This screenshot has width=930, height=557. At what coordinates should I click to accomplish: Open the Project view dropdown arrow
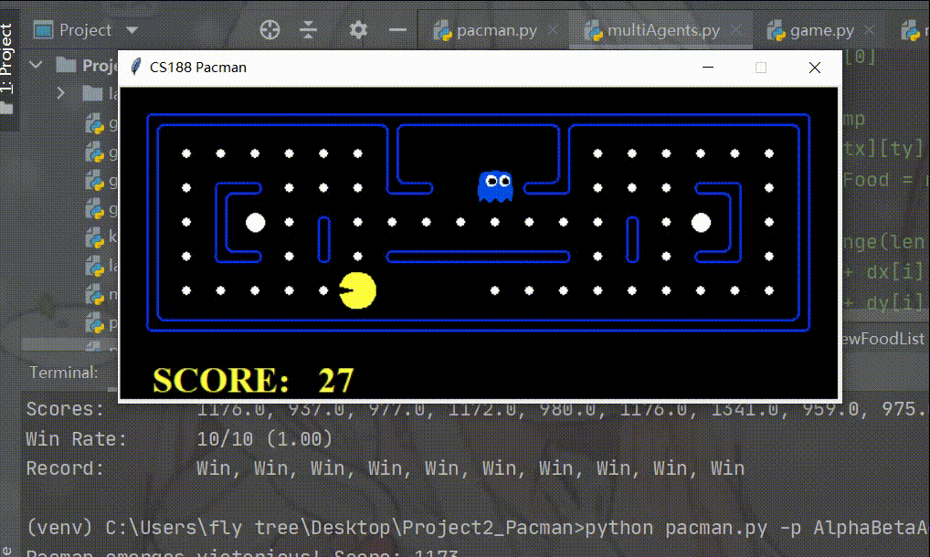coord(132,30)
